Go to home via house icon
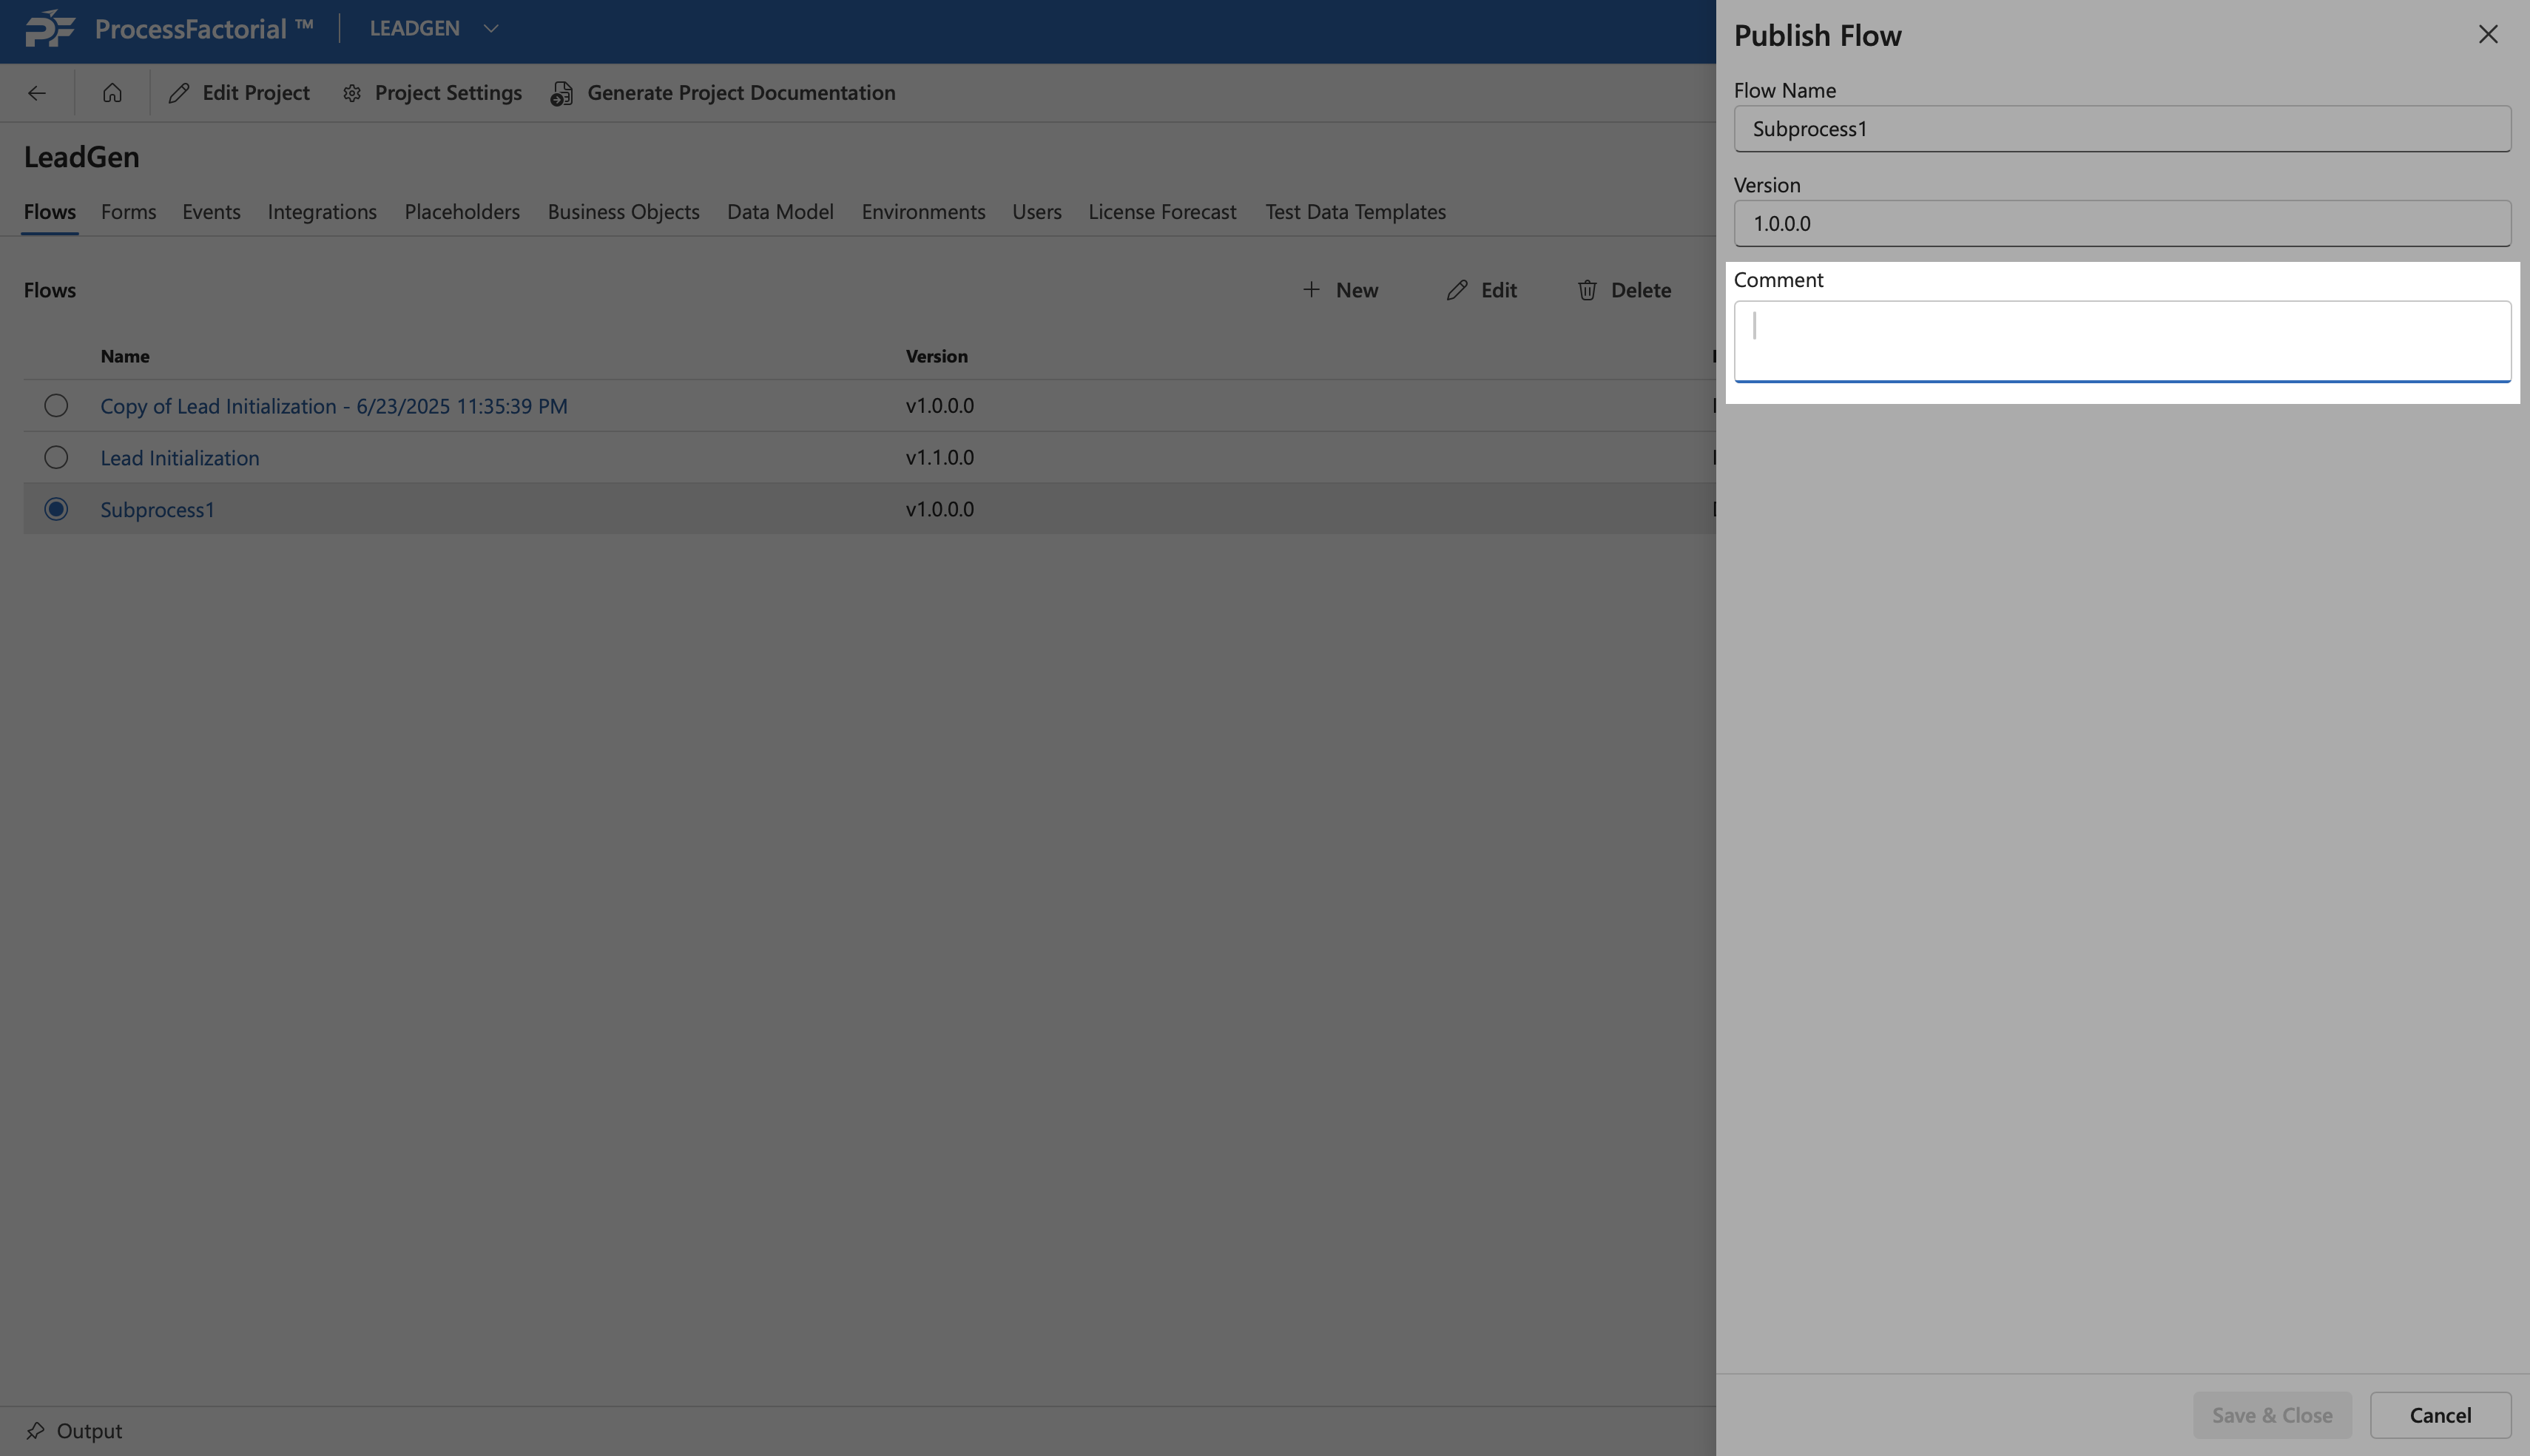Screen dimensions: 2530x1456 [112, 93]
